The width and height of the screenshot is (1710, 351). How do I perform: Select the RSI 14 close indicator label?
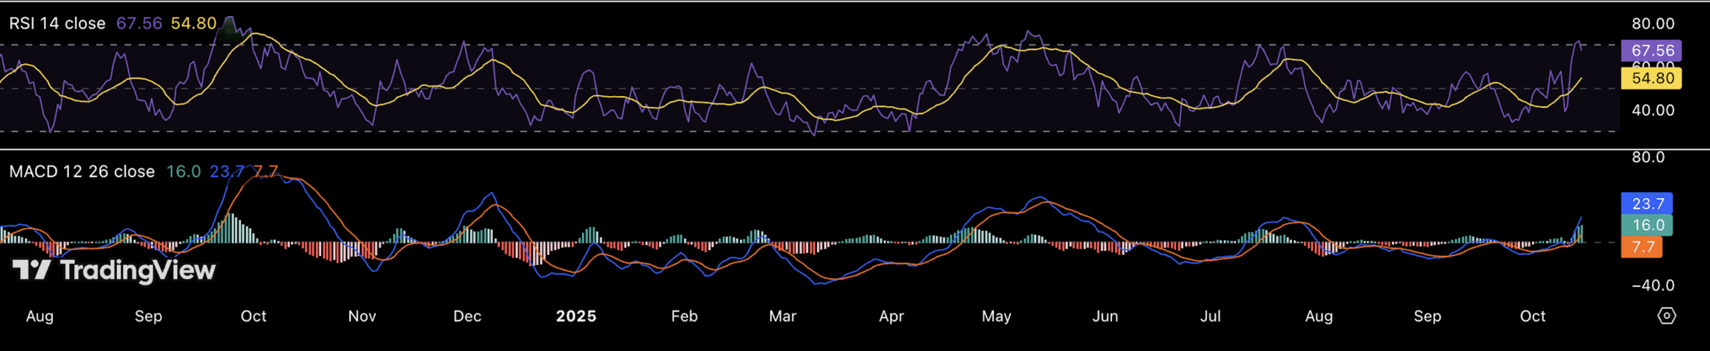[57, 23]
